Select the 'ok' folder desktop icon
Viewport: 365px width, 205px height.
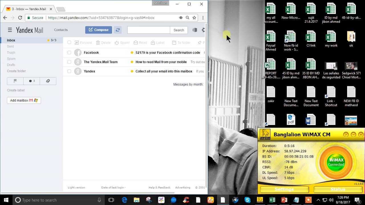pyautogui.click(x=351, y=39)
